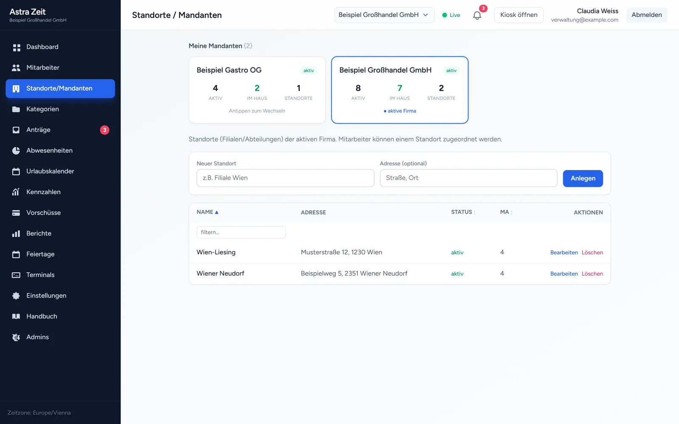
Task: Click the Berichte bar chart icon
Action: click(x=16, y=234)
